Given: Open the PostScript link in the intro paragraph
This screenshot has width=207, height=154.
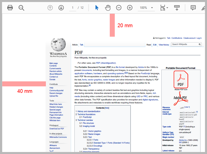Looking at the screenshot, I should click(146, 74).
